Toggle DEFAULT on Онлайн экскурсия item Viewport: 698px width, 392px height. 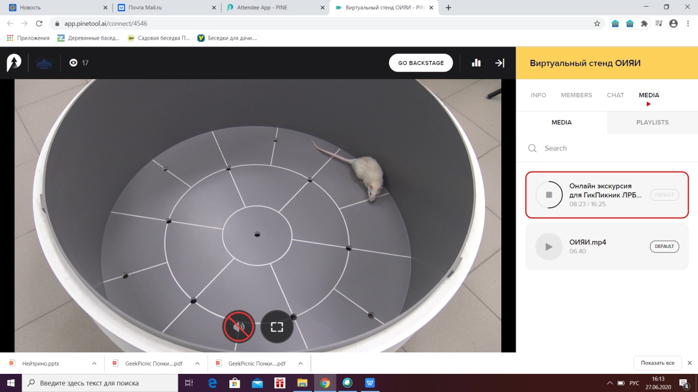click(x=664, y=195)
